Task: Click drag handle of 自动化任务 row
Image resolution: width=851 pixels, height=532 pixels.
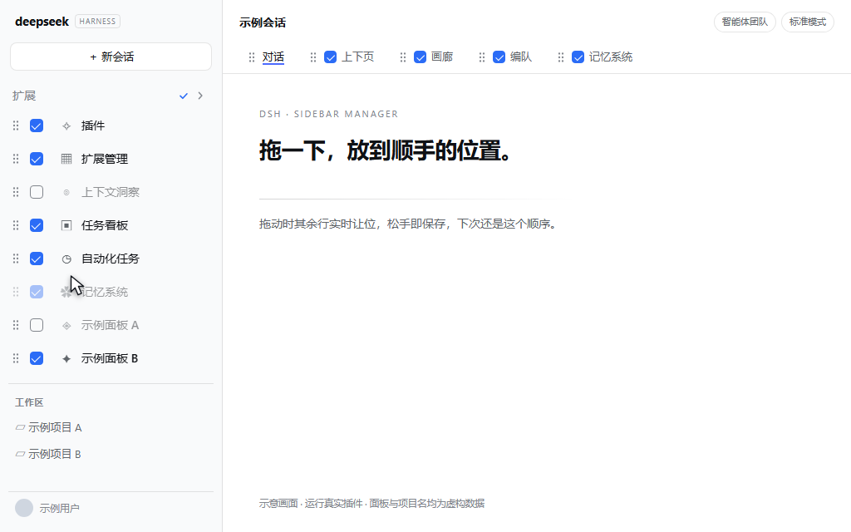Action: click(x=16, y=259)
